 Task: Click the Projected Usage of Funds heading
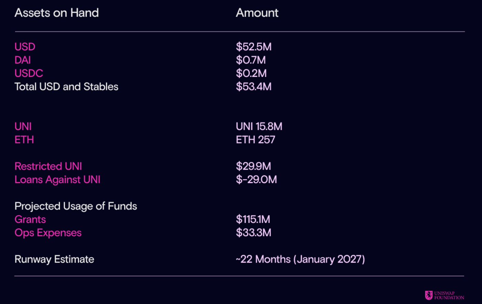coord(76,206)
